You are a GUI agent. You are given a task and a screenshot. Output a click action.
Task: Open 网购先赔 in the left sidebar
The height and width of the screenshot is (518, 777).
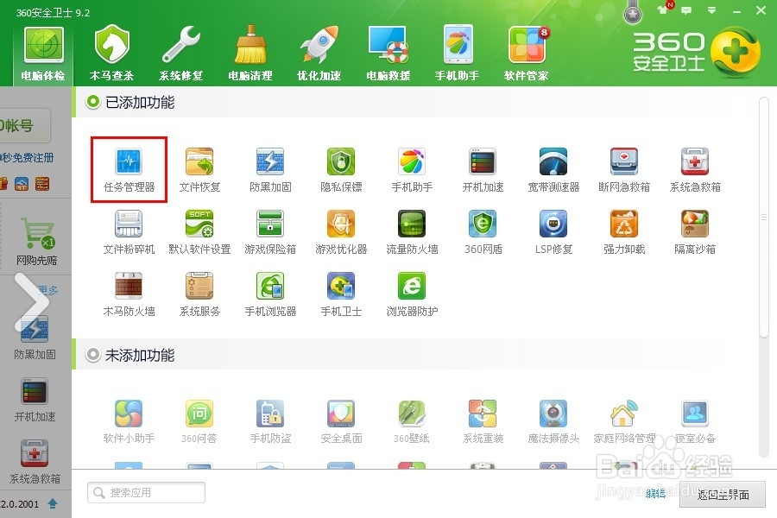[x=36, y=242]
